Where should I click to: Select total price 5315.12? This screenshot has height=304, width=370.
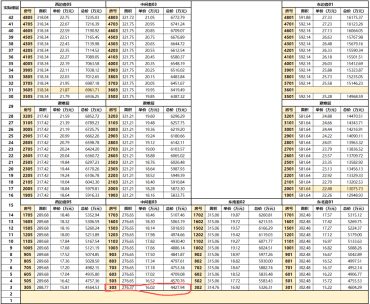(354, 215)
